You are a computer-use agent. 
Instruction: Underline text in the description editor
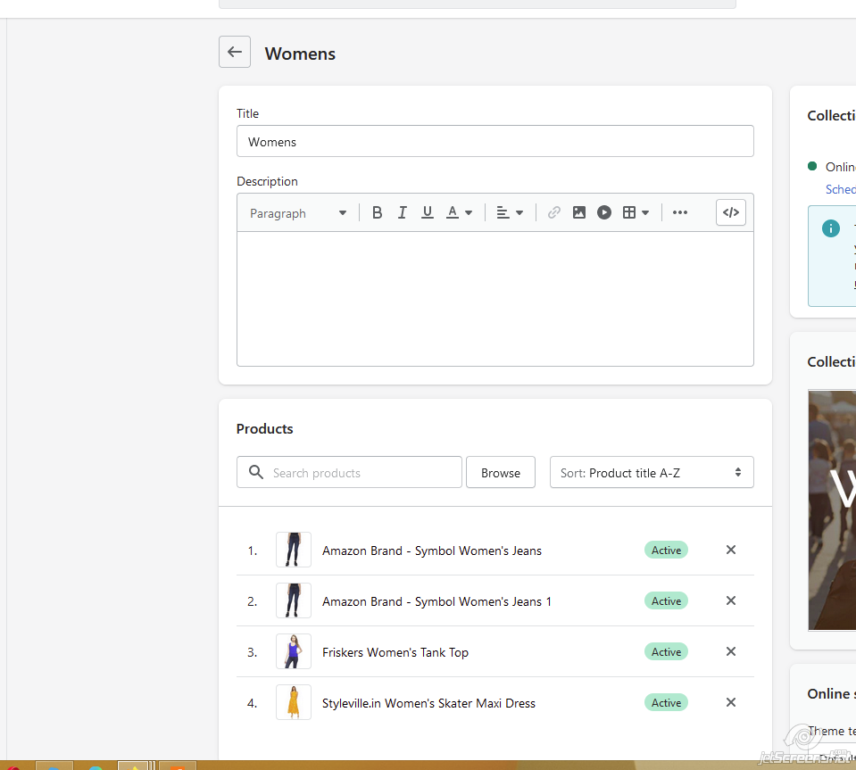click(x=428, y=212)
